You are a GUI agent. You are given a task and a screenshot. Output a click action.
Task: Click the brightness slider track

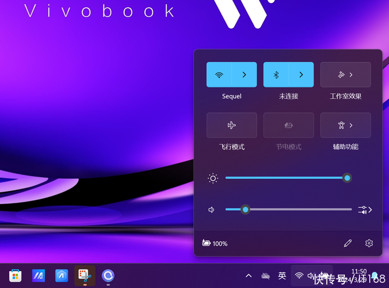point(284,178)
